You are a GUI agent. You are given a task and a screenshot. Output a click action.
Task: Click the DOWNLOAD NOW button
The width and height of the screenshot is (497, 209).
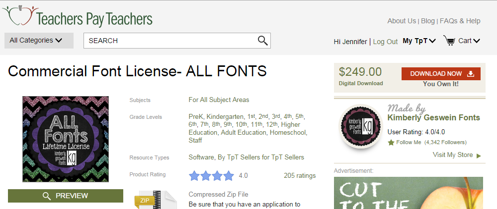[441, 74]
